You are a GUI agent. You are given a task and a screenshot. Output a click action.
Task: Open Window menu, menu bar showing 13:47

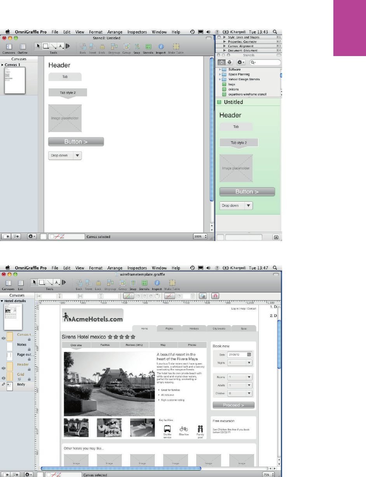click(x=159, y=268)
